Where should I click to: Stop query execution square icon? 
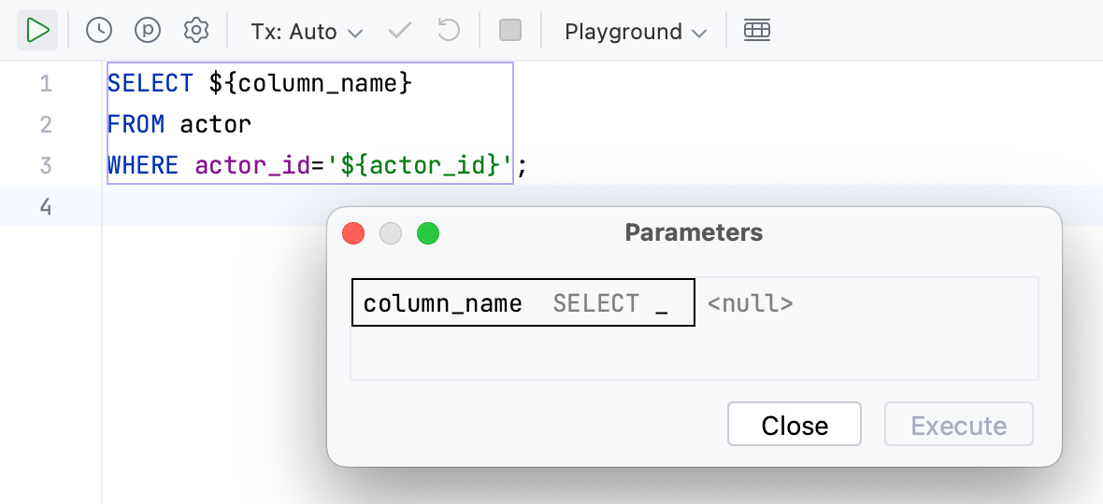[510, 31]
